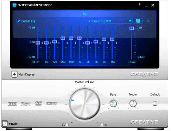This screenshot has height=131, width=171.
Task: Click the Entertainment Mode title bar icon
Action: (14, 5)
